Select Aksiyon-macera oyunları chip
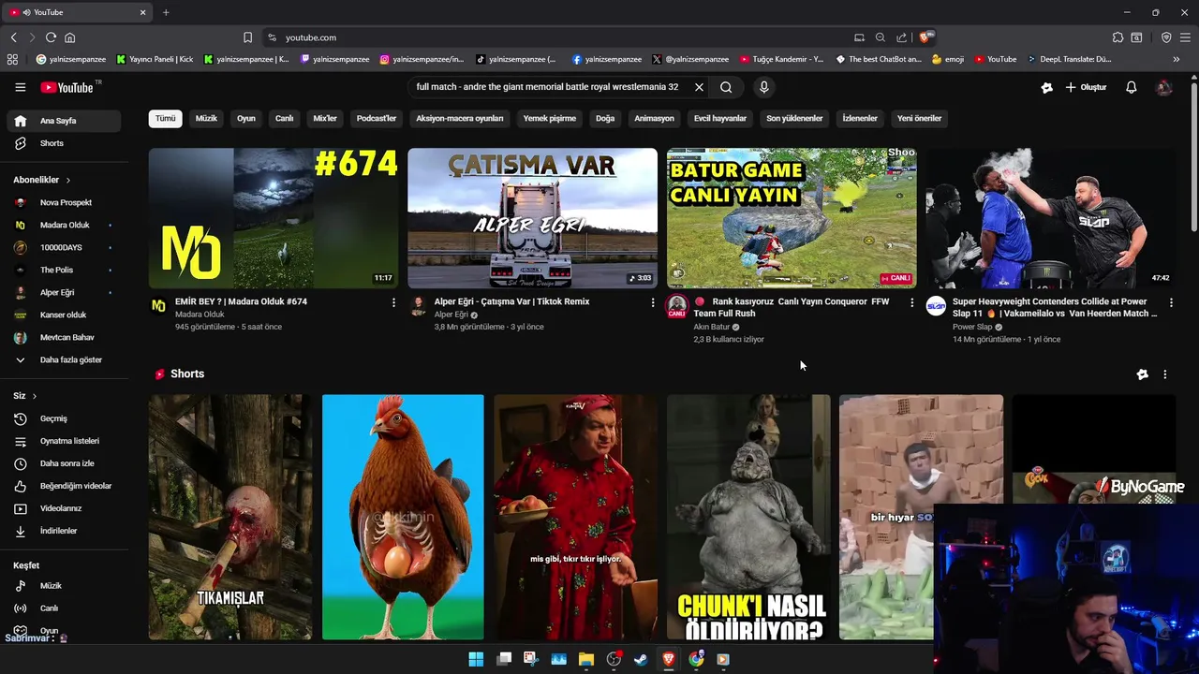This screenshot has height=674, width=1199. point(460,119)
